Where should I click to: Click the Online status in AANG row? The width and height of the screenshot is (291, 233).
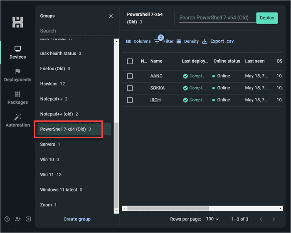221,76
